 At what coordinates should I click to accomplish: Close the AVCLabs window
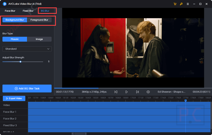click(x=207, y=4)
